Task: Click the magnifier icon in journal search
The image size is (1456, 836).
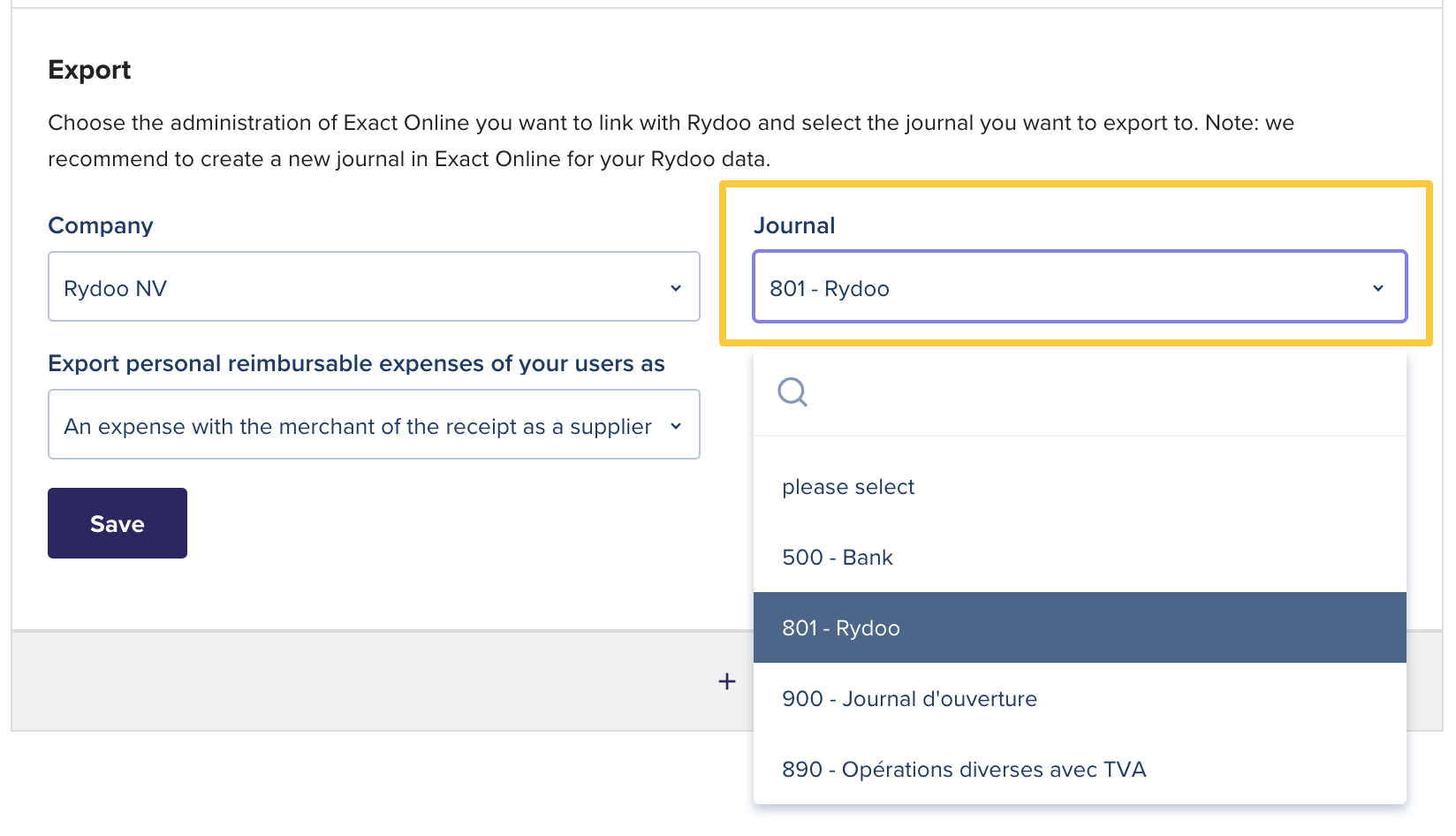Action: [x=792, y=391]
